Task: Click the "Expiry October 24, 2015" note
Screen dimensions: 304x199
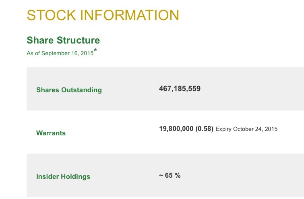Action: tap(246, 129)
